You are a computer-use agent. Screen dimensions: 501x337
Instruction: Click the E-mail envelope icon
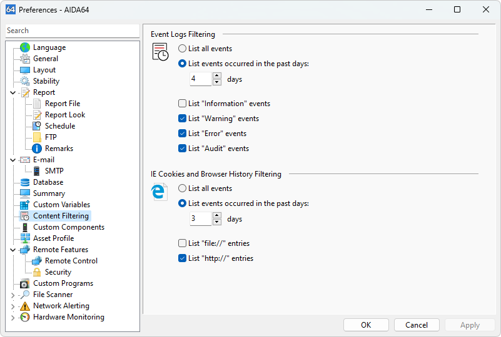coord(25,160)
